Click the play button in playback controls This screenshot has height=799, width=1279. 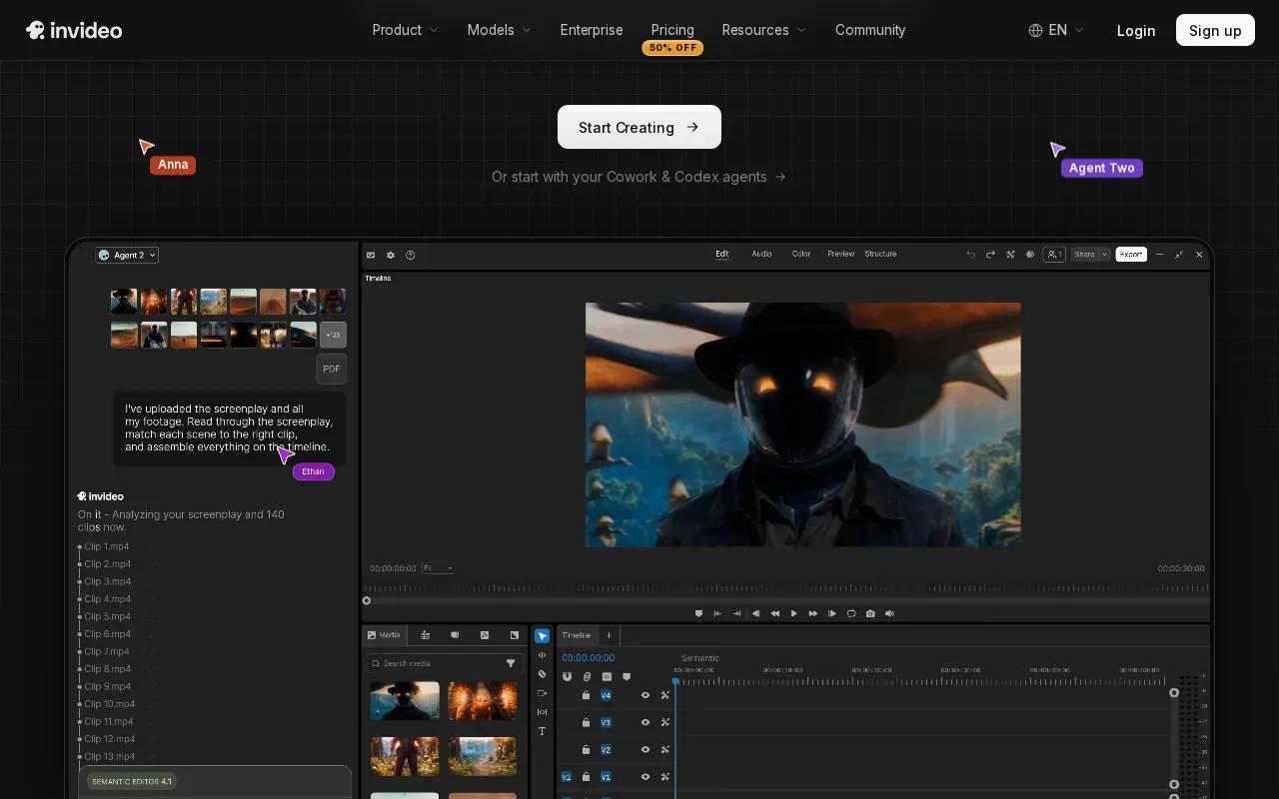[x=794, y=613]
